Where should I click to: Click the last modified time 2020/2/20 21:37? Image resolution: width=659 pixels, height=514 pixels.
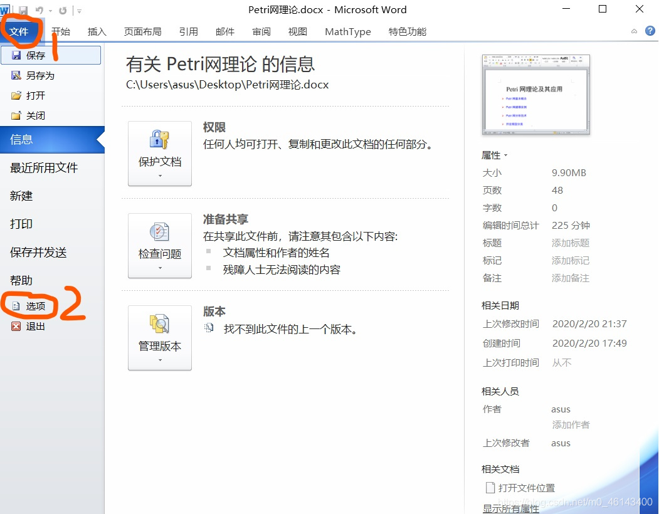tap(589, 323)
